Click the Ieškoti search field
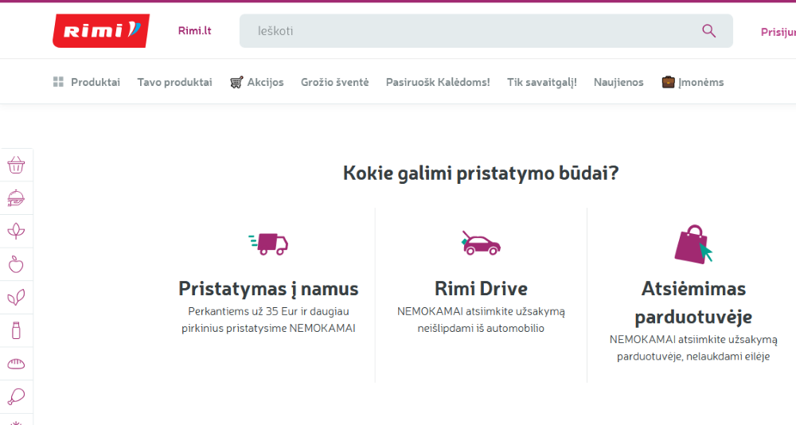This screenshot has height=425, width=796. [x=486, y=31]
